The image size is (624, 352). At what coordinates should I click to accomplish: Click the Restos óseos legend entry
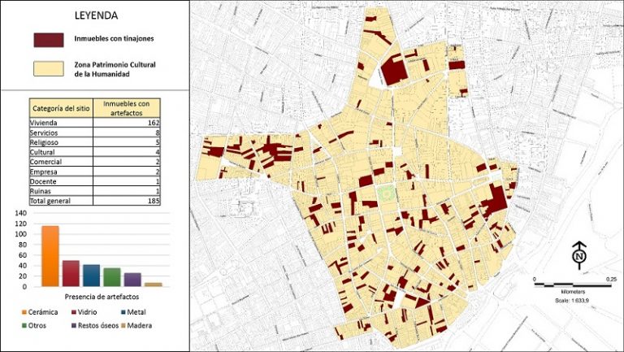pyautogui.click(x=95, y=325)
